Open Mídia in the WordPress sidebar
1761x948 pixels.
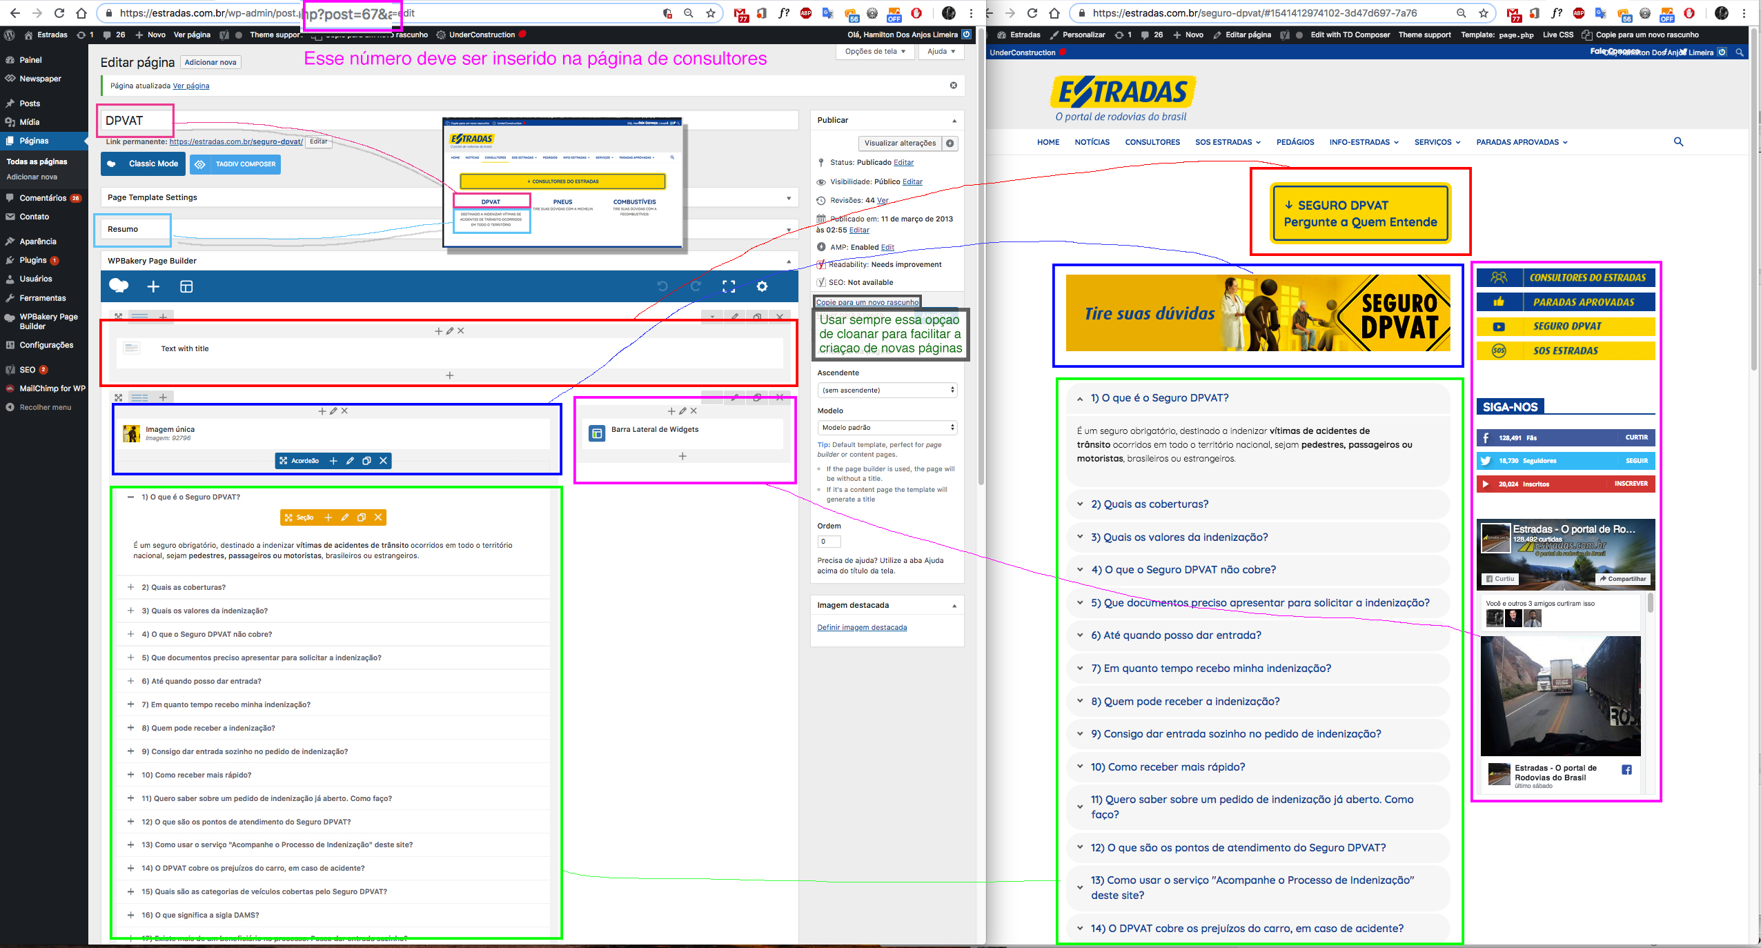[x=30, y=122]
